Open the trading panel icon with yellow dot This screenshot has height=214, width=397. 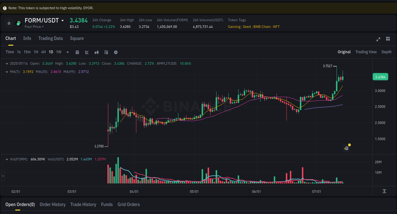(346, 148)
